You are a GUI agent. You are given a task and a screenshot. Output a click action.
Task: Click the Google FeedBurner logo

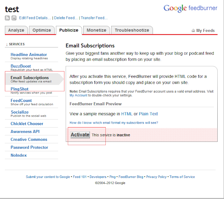pos(190,8)
